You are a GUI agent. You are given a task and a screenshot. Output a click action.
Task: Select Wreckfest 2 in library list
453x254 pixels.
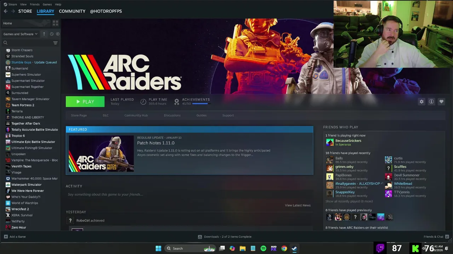20,209
